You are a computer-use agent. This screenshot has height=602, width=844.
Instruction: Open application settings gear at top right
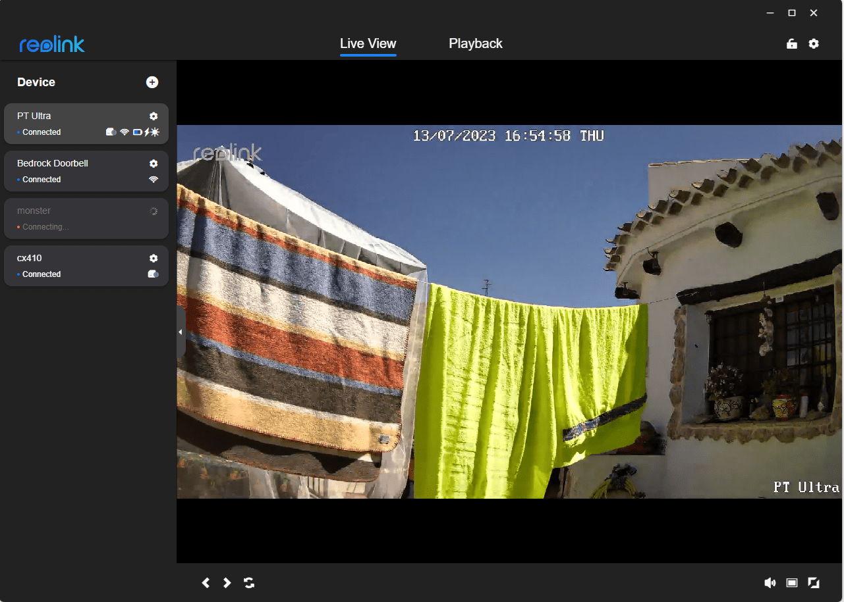pyautogui.click(x=814, y=44)
